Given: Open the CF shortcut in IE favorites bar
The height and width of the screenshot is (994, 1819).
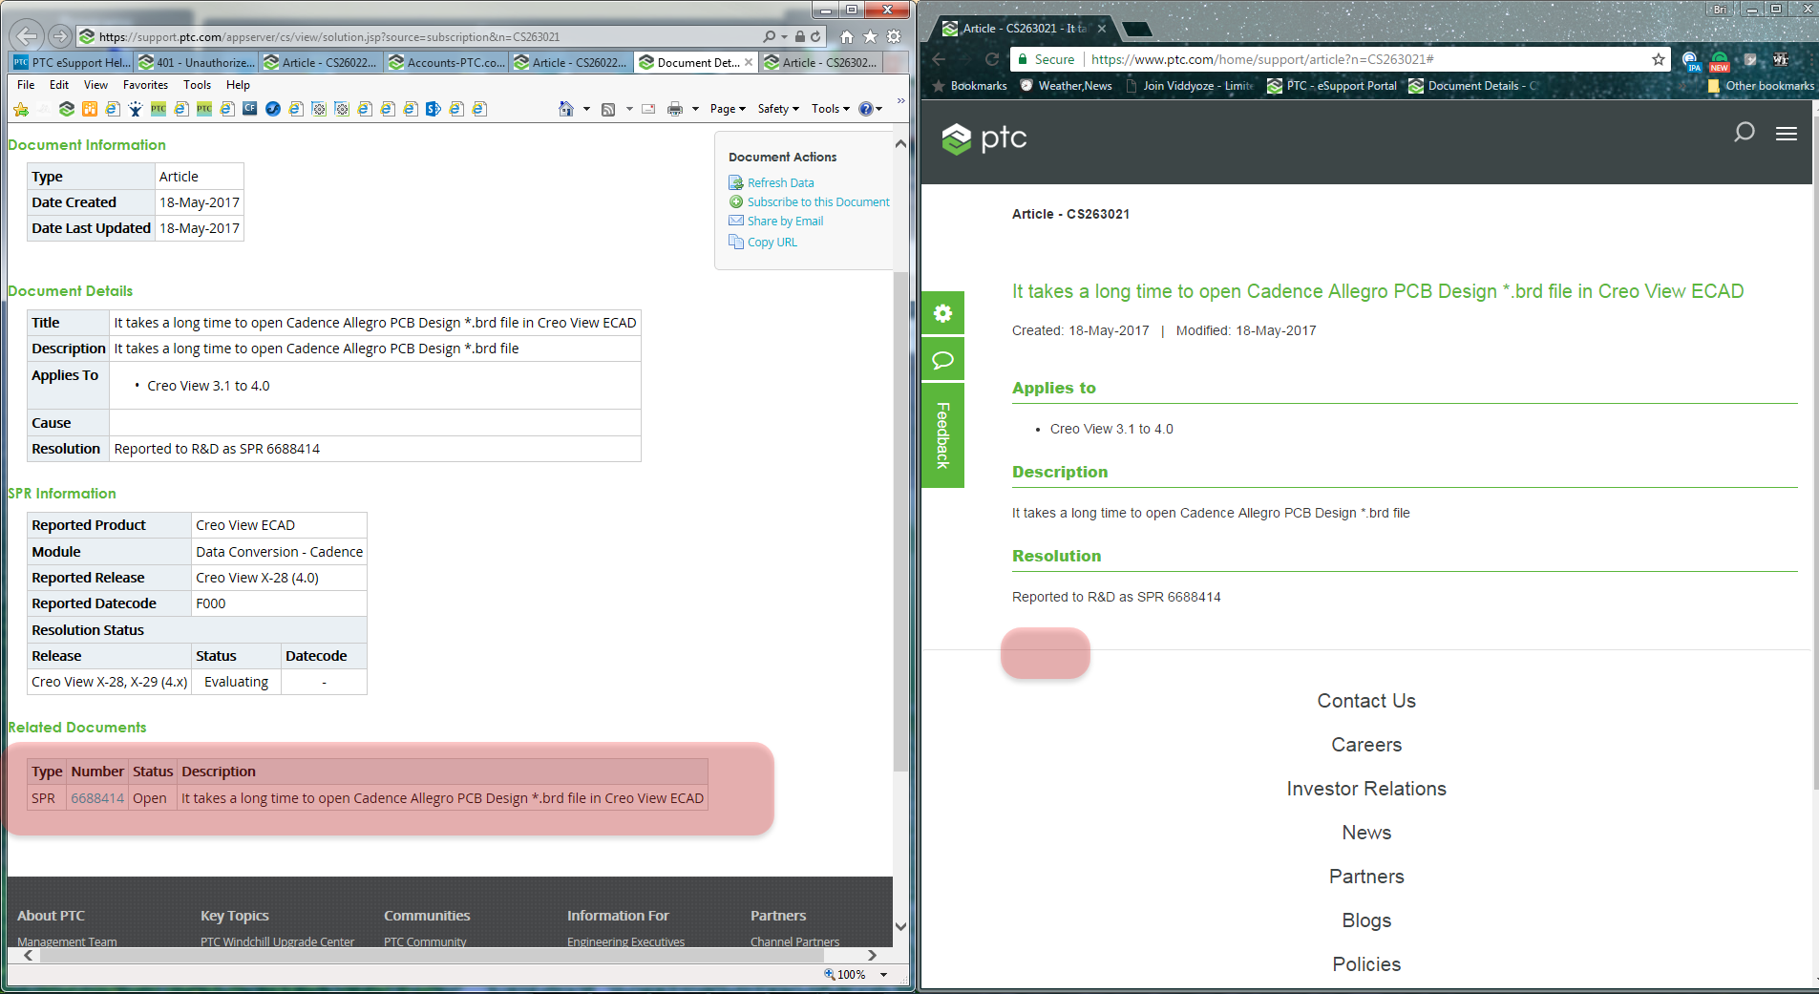Looking at the screenshot, I should [x=249, y=109].
